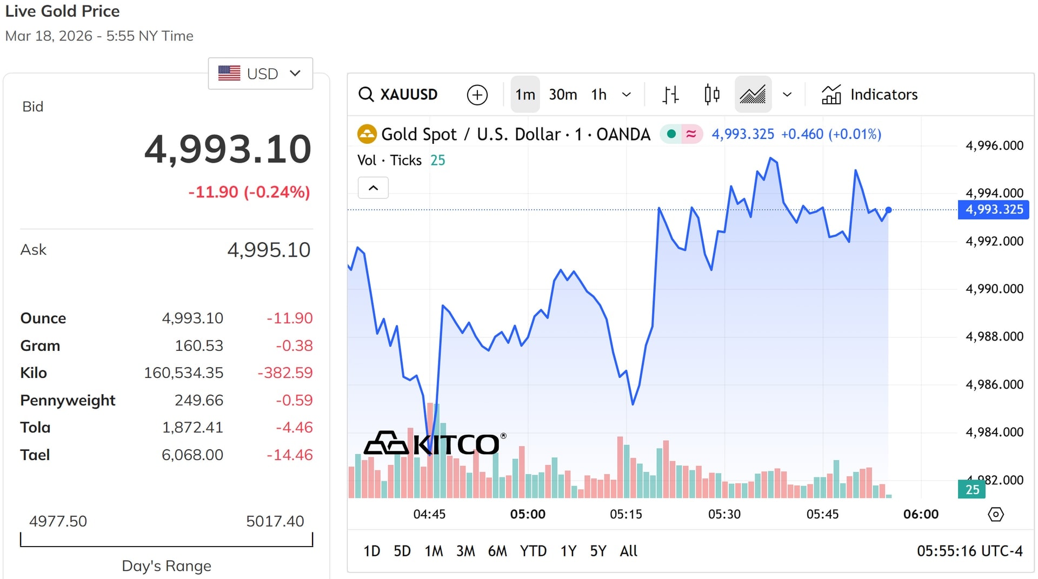Select the 30m interval
The width and height of the screenshot is (1038, 579).
tap(563, 95)
